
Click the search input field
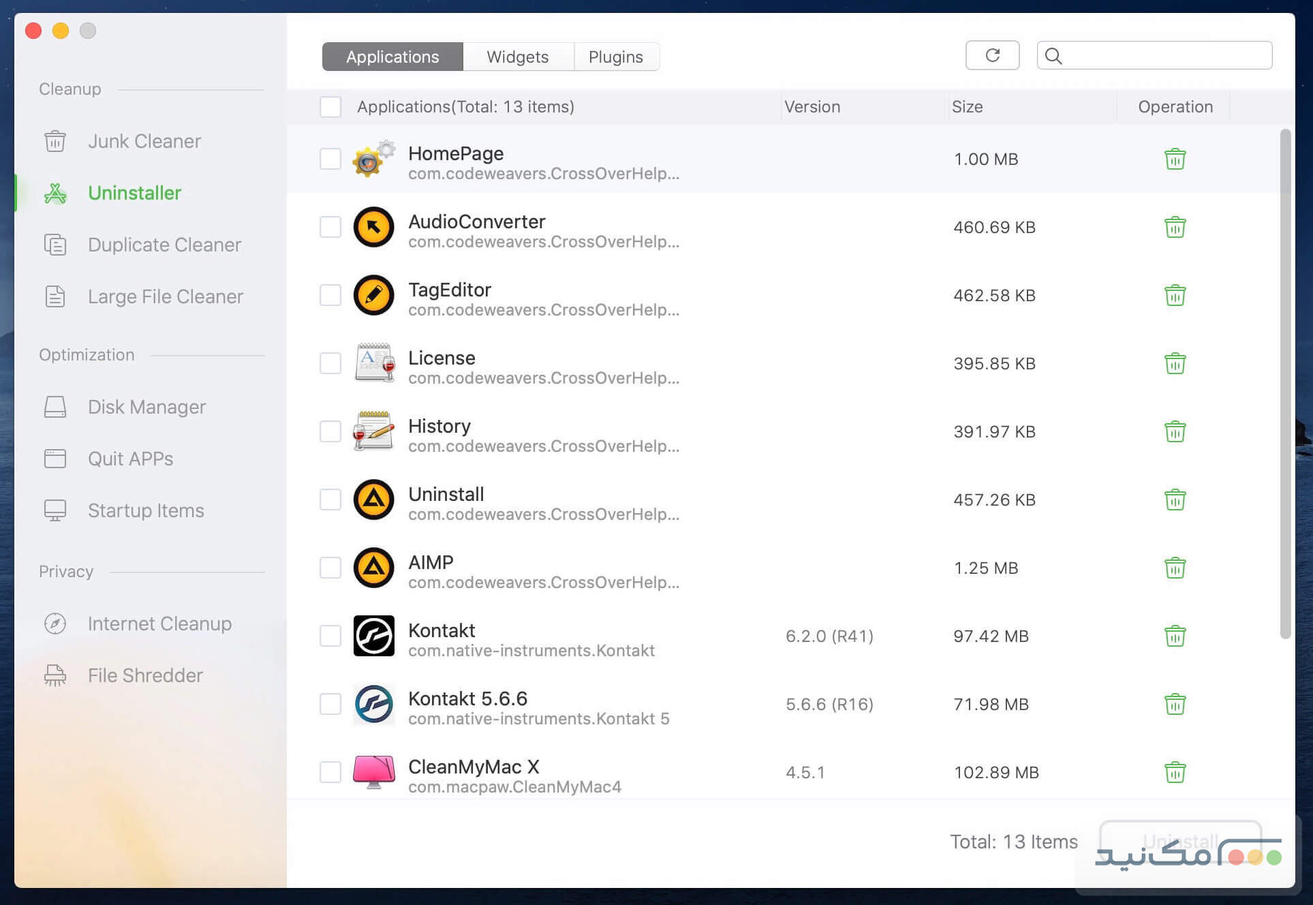pos(1165,55)
